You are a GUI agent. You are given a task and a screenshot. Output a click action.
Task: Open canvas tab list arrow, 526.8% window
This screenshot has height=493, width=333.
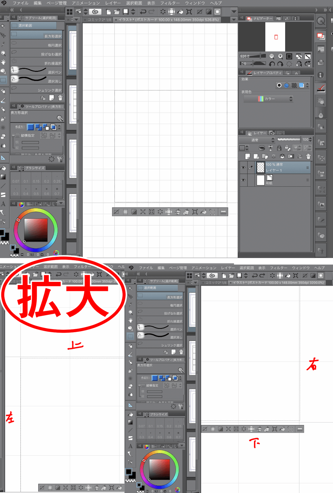pos(234,20)
